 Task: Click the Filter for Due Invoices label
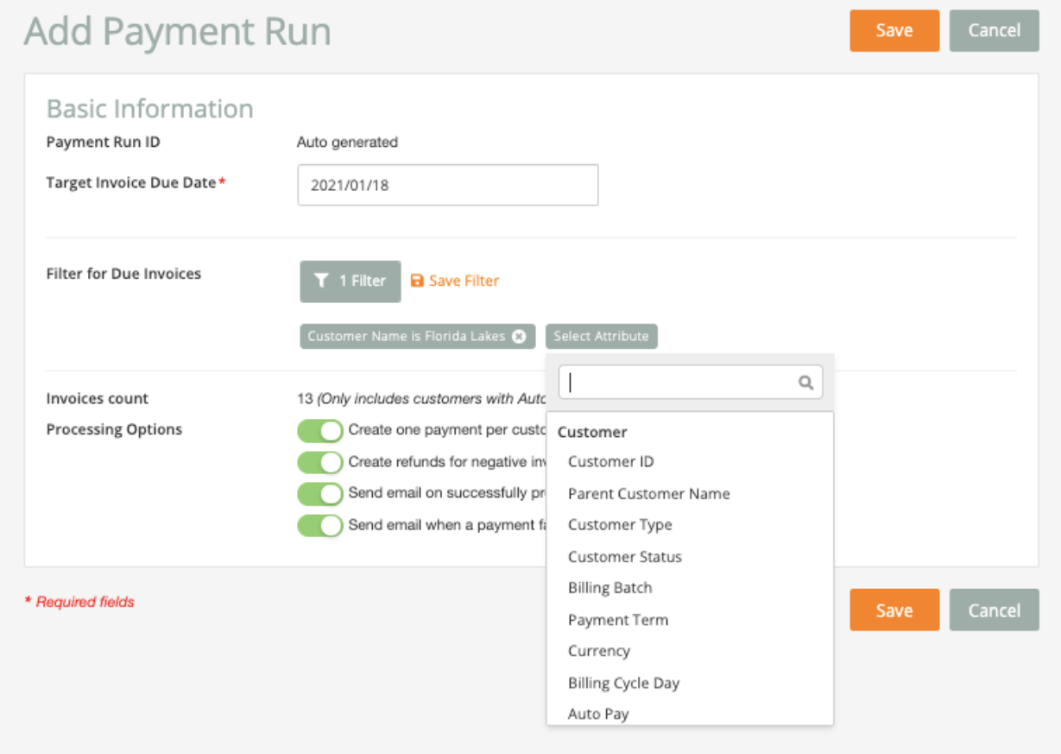(123, 274)
